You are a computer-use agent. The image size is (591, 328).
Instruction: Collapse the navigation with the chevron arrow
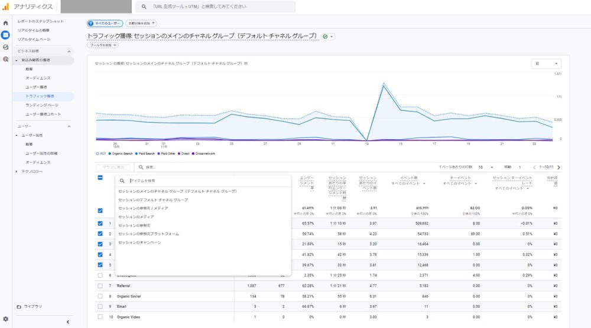click(x=68, y=322)
